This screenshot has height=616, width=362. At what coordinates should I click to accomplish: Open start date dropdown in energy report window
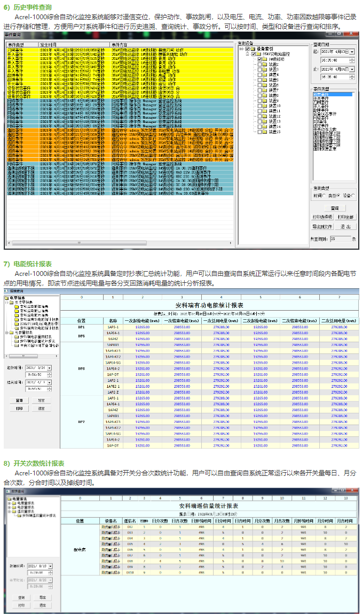click(50, 368)
